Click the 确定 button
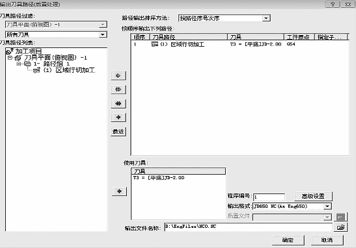Image resolution: width=356 pixels, height=248 pixels. [288, 240]
